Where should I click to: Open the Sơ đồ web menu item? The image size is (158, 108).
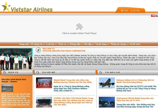134,44
